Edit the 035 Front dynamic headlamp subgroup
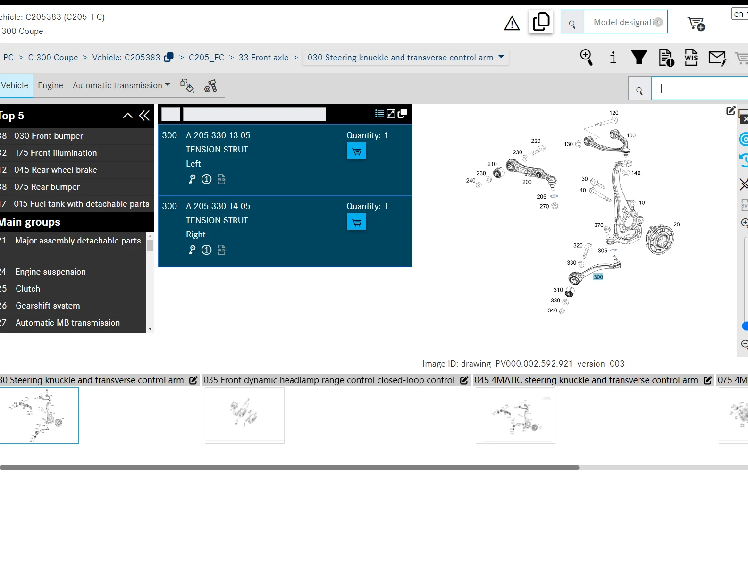 coord(464,380)
